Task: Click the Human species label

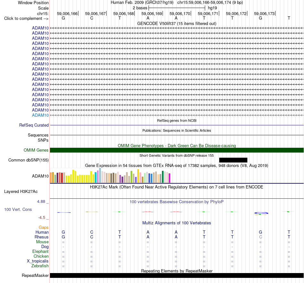Action: pos(42,232)
